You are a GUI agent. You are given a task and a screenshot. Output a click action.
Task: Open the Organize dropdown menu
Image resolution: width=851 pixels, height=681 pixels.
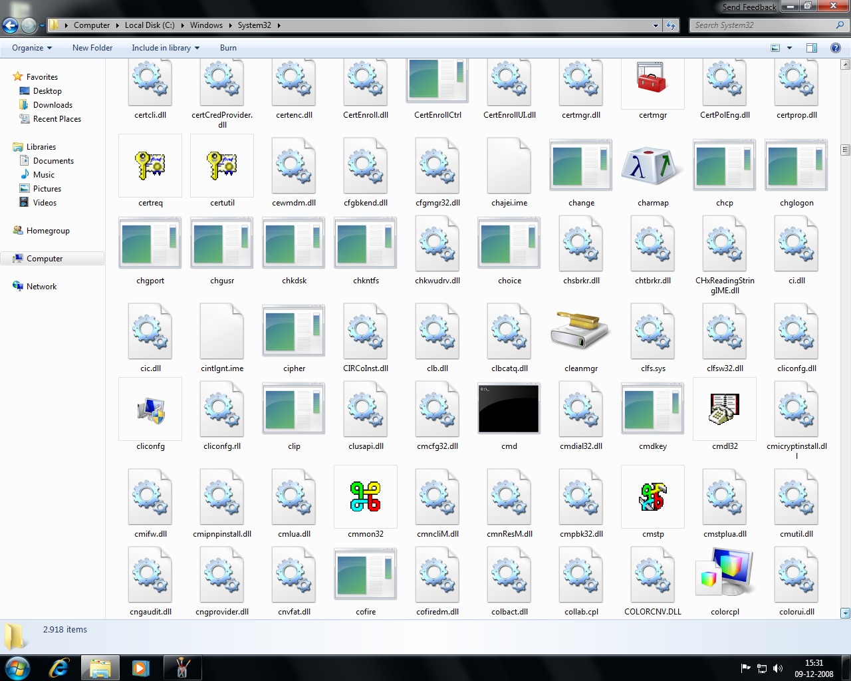point(32,47)
